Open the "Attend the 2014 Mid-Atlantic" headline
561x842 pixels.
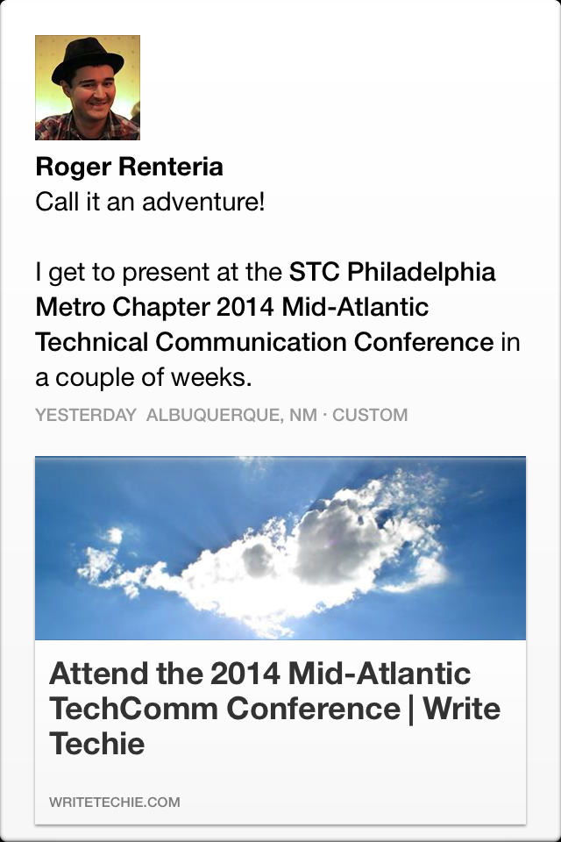pyautogui.click(x=260, y=674)
